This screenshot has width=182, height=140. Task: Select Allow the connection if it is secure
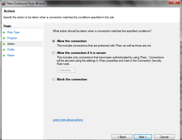pyautogui.click(x=54, y=53)
